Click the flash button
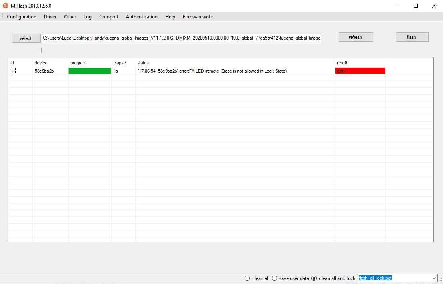Screen dimensions: 443x284 point(412,37)
